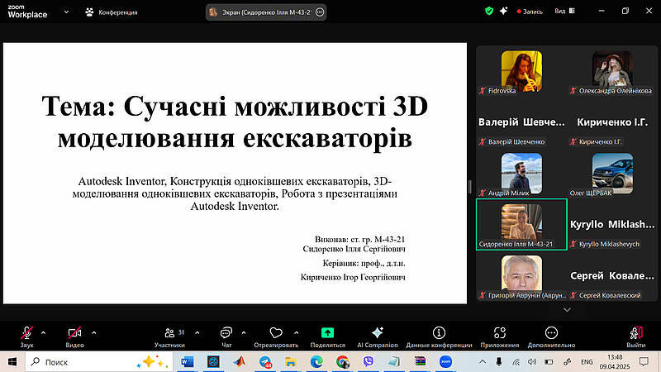Open the Zoom Workplace dropdown arrow

coord(66,12)
